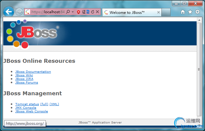Viewport: 205px width, 131px height.
Task: Click the search magnifier in address bar
Action: coord(68,12)
